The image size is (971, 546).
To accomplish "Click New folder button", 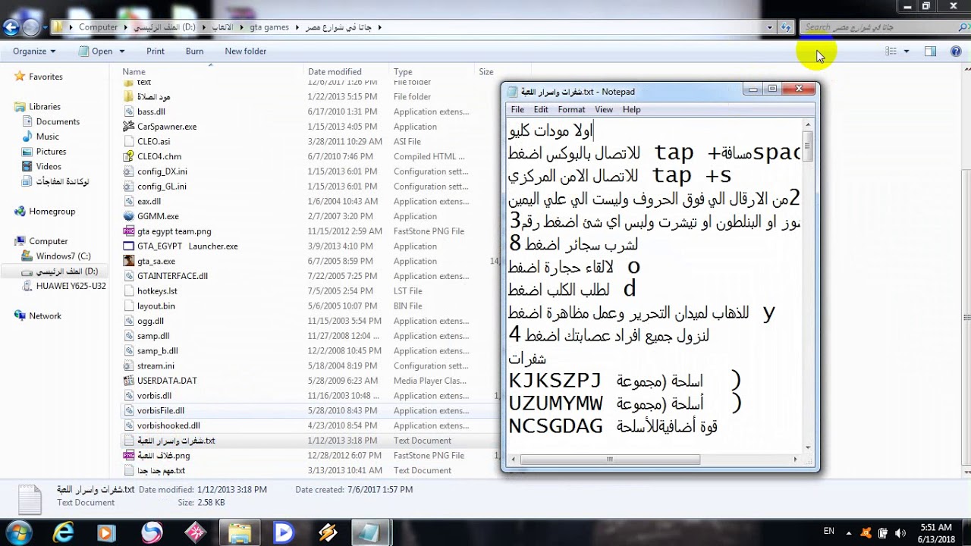I will [245, 51].
